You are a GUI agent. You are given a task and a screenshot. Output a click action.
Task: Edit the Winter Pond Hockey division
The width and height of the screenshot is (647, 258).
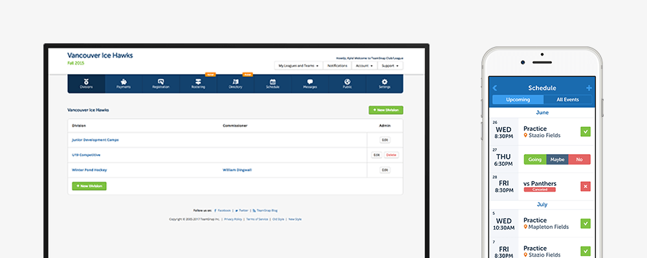pos(385,170)
